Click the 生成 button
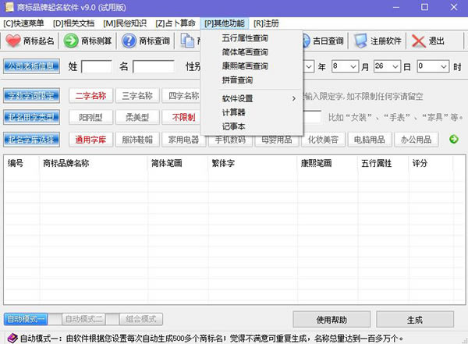468x344 pixels. tap(414, 320)
